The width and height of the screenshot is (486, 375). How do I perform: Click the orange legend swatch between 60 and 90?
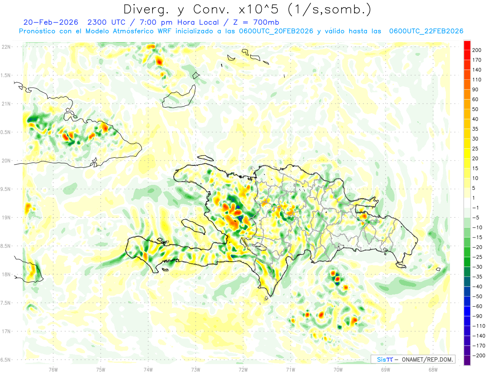[x=467, y=95]
